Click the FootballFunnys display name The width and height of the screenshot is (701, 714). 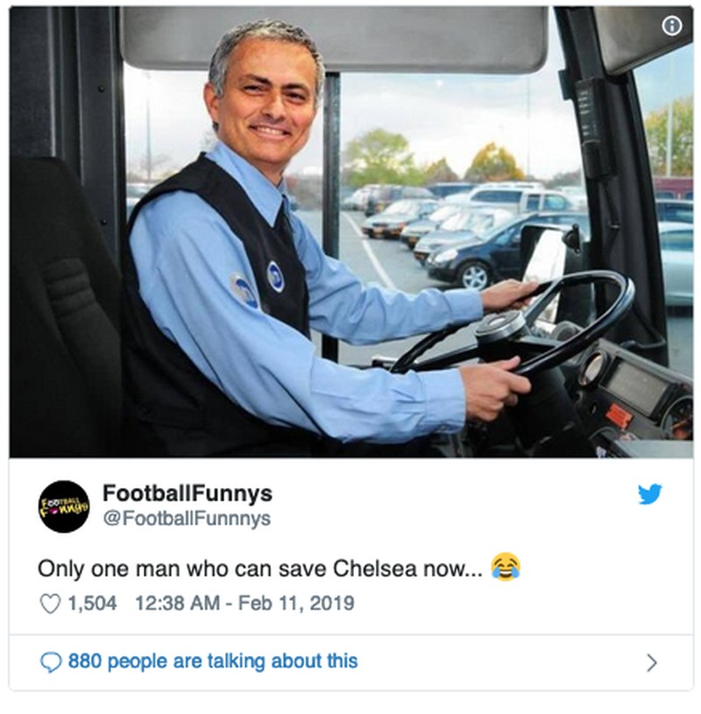tap(188, 493)
